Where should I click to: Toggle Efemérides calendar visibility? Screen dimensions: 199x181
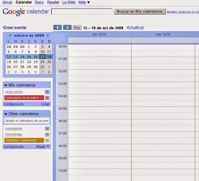coord(13,134)
